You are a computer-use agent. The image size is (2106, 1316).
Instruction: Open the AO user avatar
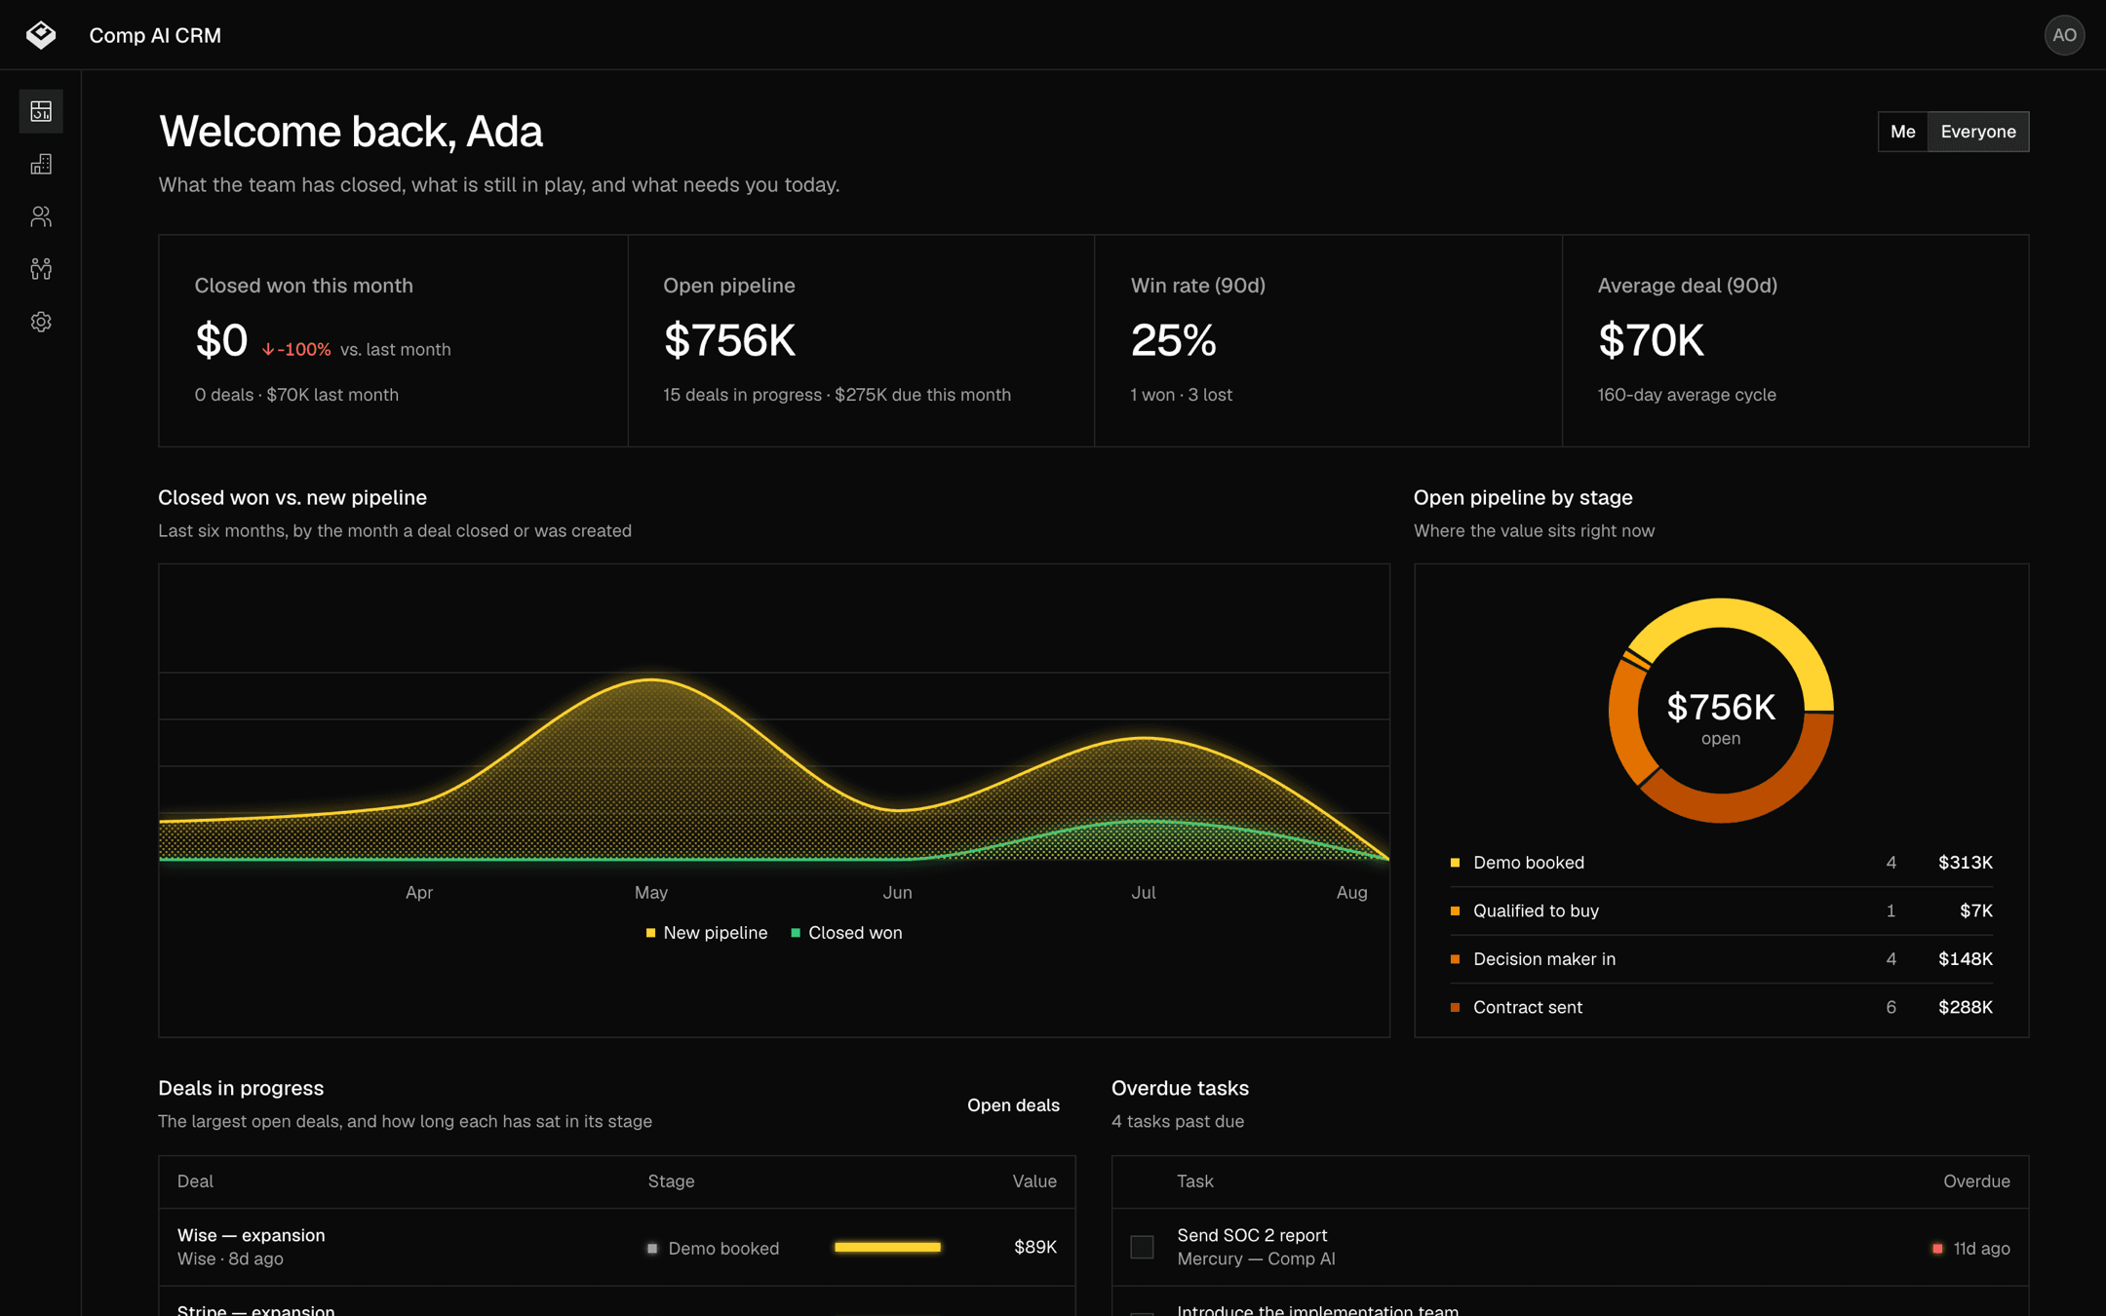click(2064, 35)
